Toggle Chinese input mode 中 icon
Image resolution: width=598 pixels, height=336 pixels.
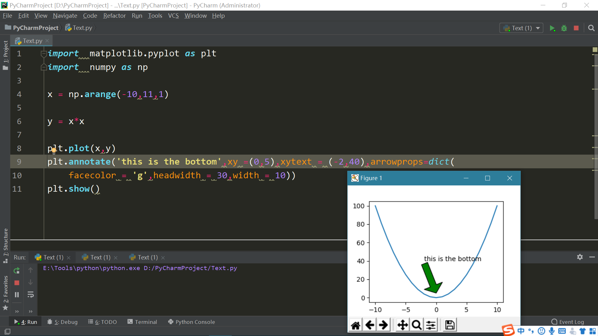pos(521,331)
